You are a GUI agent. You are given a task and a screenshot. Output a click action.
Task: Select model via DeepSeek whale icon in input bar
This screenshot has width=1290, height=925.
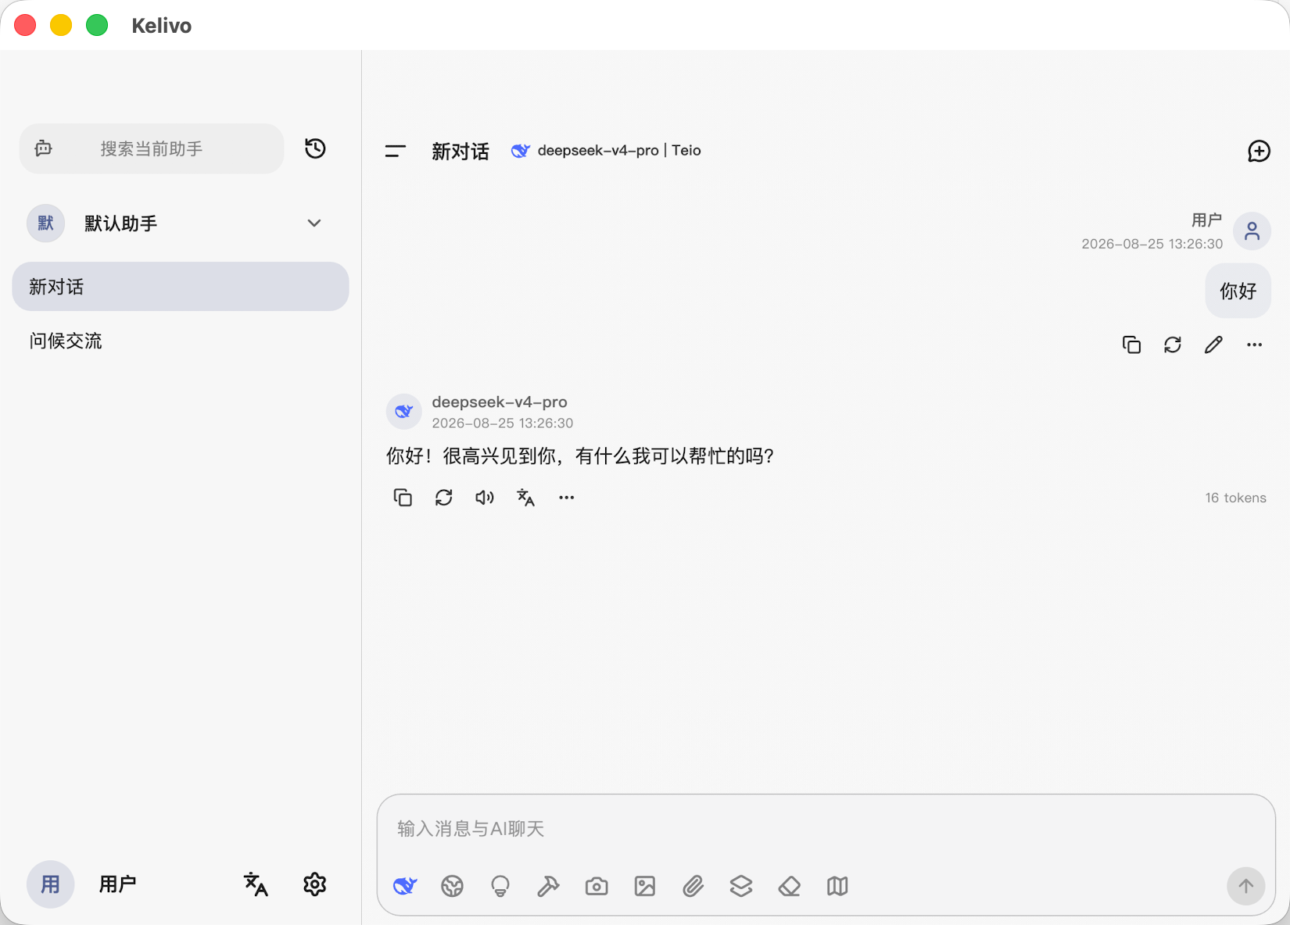click(405, 886)
